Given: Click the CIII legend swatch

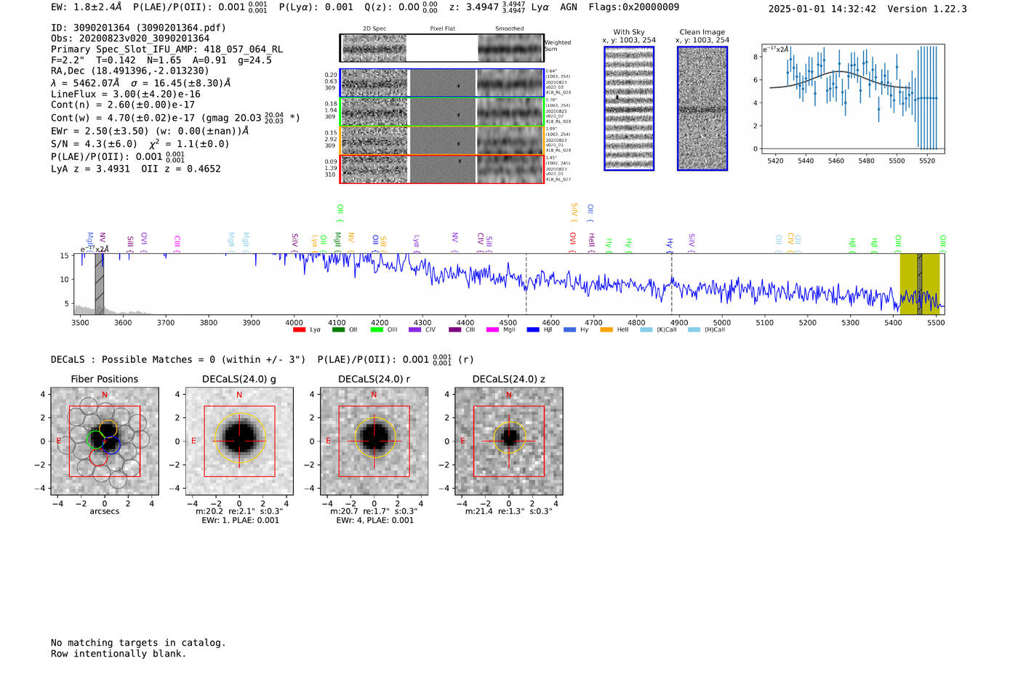Looking at the screenshot, I should click(455, 330).
